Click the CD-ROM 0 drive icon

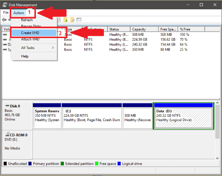8,134
